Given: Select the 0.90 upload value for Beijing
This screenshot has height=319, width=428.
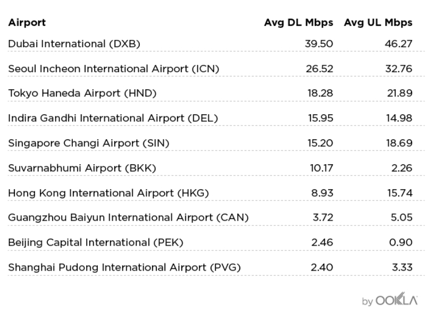Looking at the screenshot, I should pos(401,242).
